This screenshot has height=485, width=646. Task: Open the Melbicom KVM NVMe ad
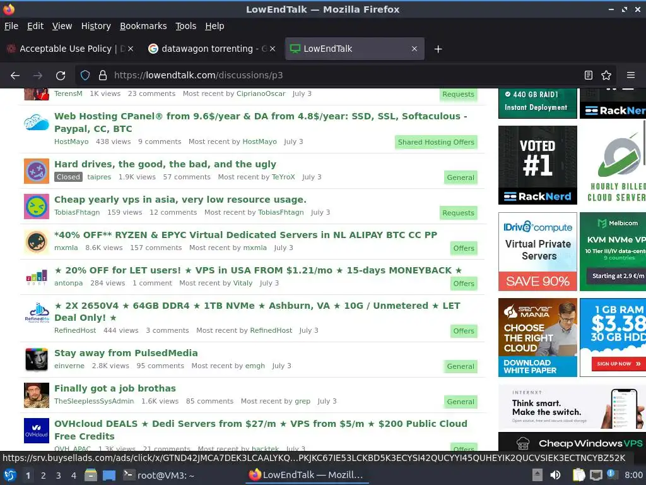[613, 251]
